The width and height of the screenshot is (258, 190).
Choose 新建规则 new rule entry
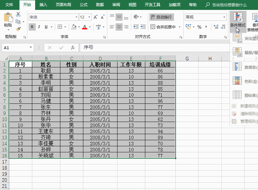click(244, 106)
